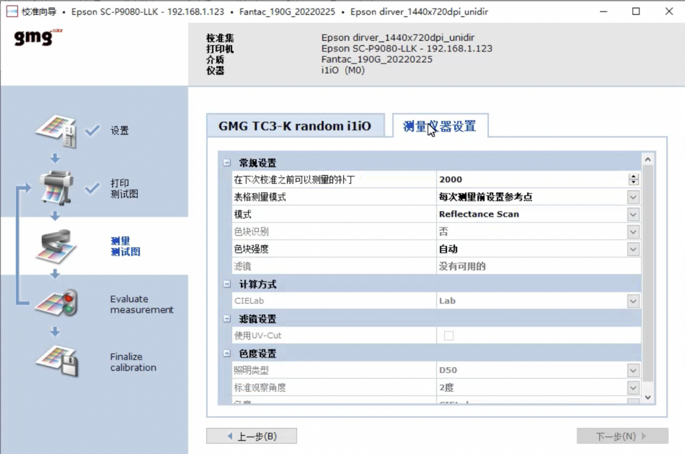Viewport: 685px width, 454px height.
Task: Click the 设置 setup step icon
Action: pyautogui.click(x=57, y=131)
